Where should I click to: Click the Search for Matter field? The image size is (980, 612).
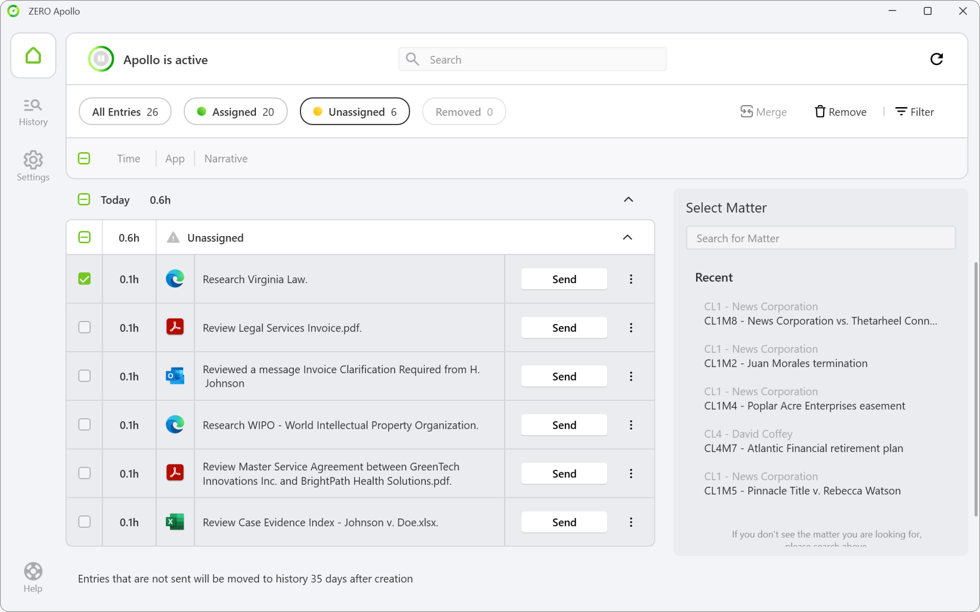[821, 237]
